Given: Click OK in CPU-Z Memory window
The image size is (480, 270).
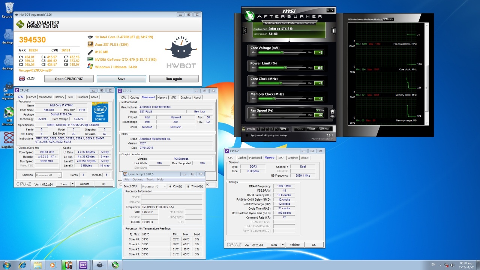Looking at the screenshot, I should click(314, 245).
